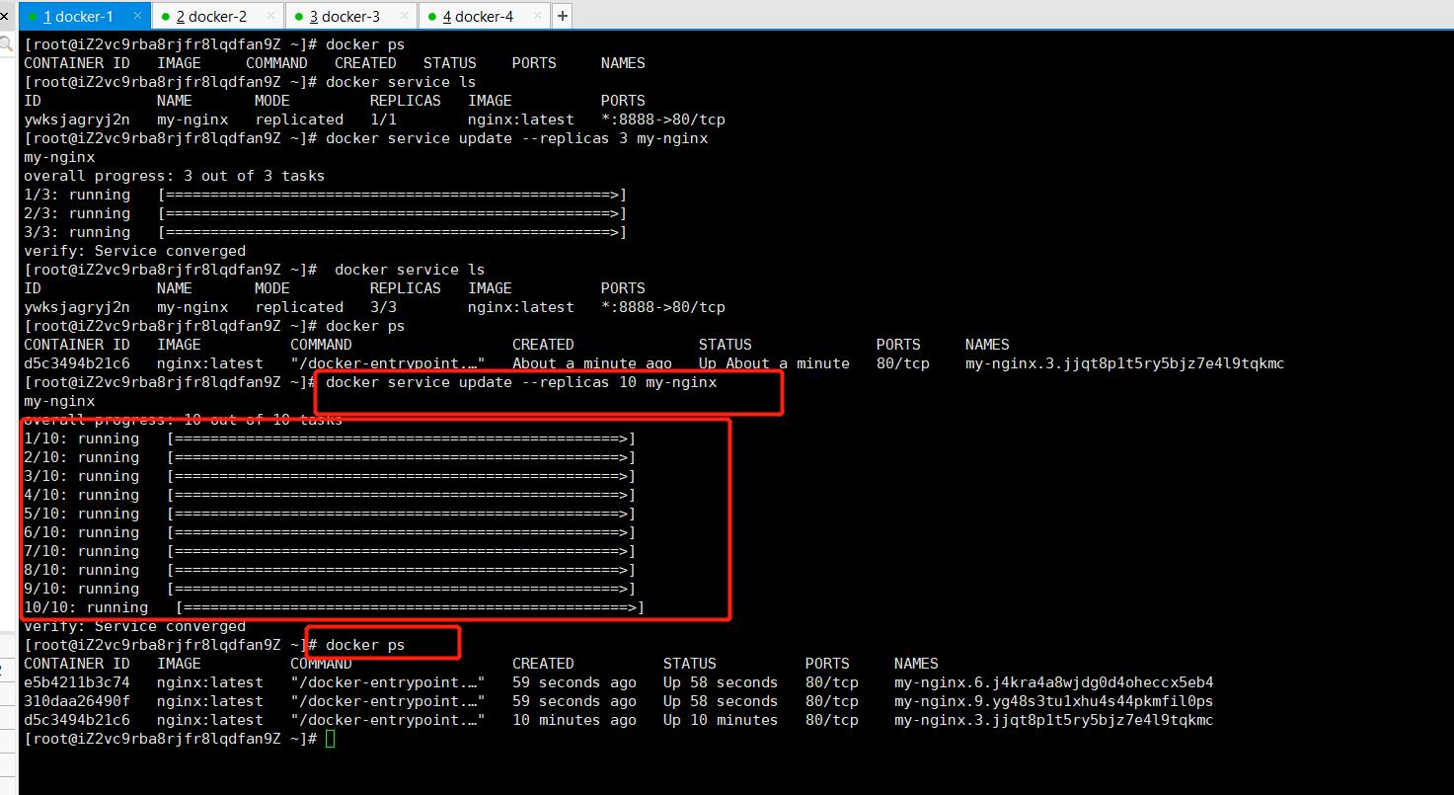
Task: Click the '1/10: running' progress line
Action: 330,438
